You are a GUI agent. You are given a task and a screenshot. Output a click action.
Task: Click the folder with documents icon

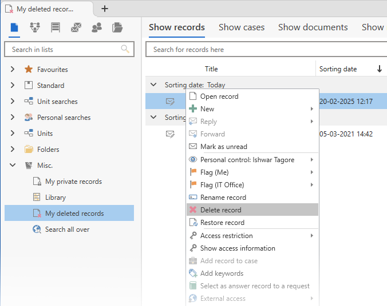[x=117, y=27]
